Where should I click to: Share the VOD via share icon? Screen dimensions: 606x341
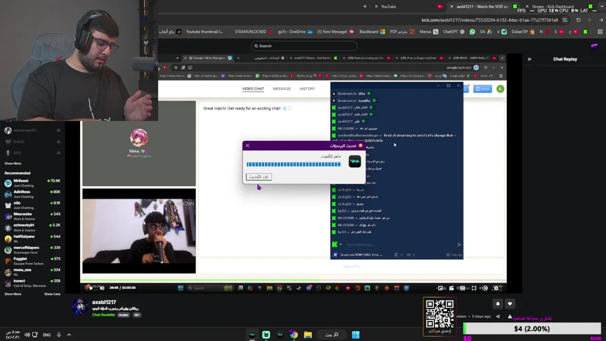pos(498,316)
